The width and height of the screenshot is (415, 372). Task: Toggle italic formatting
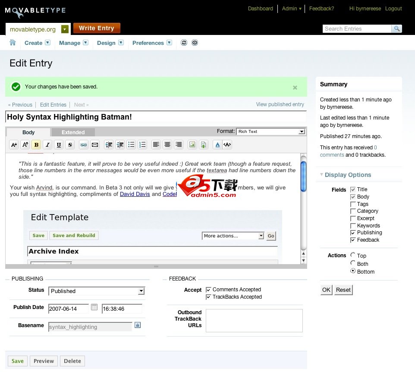point(47,145)
